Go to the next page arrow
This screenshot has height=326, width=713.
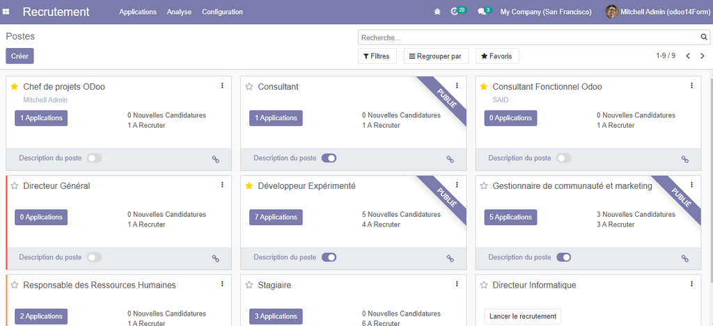click(702, 56)
